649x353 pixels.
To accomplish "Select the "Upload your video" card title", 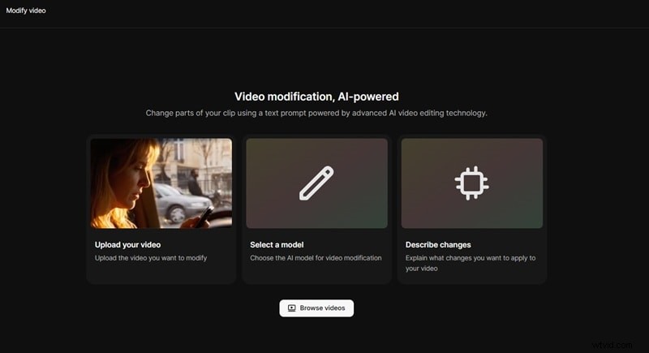I will pyautogui.click(x=127, y=244).
